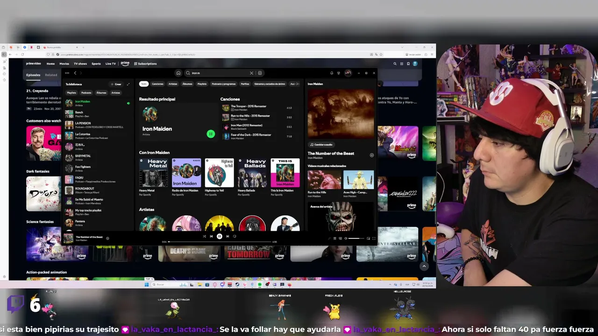Open Spotify full screen view
Image resolution: width=598 pixels, height=336 pixels.
pyautogui.click(x=374, y=238)
